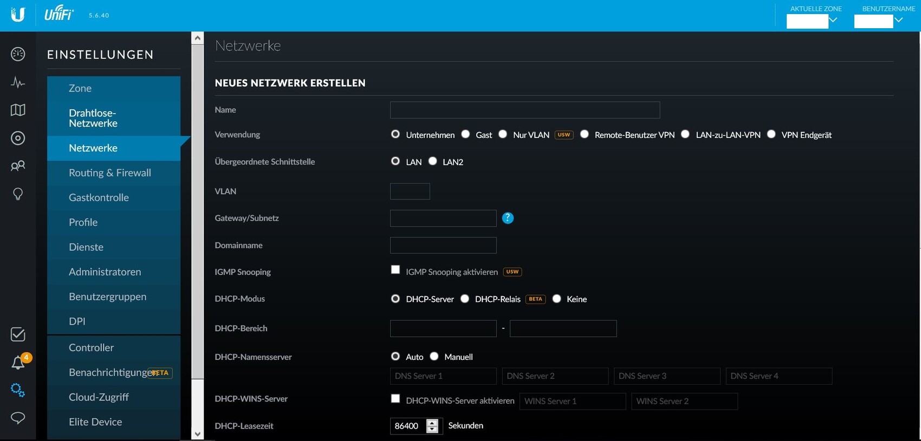Open the Events checkmark icon
921x441 pixels.
point(18,334)
